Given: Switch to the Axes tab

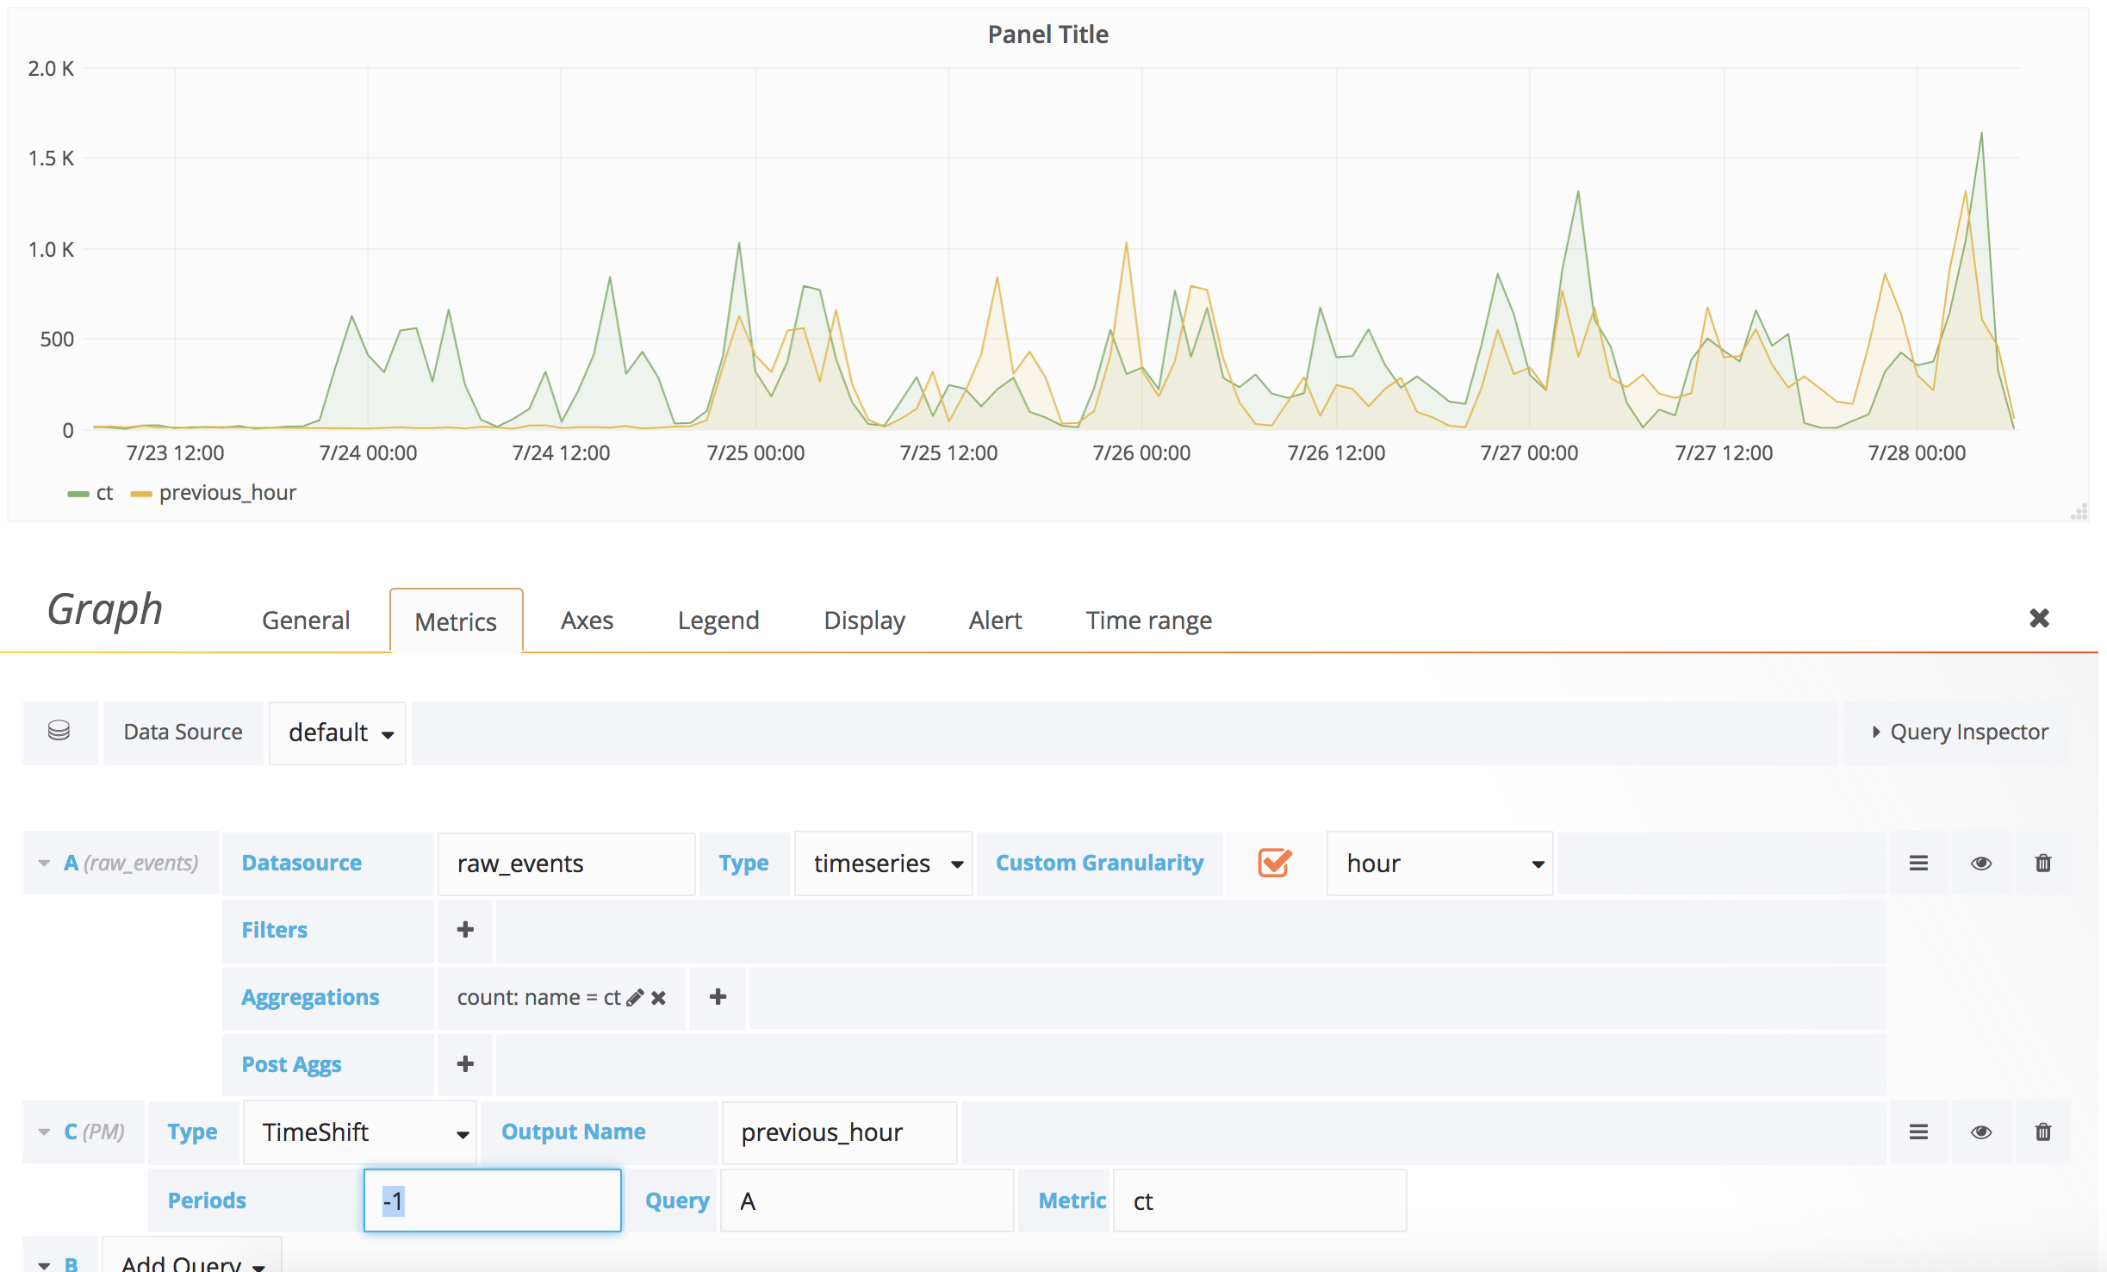Looking at the screenshot, I should 587,620.
